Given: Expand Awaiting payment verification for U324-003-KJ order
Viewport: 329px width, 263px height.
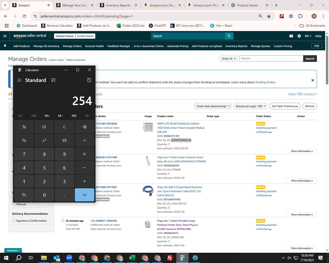Looking at the screenshot, I should point(270,196).
